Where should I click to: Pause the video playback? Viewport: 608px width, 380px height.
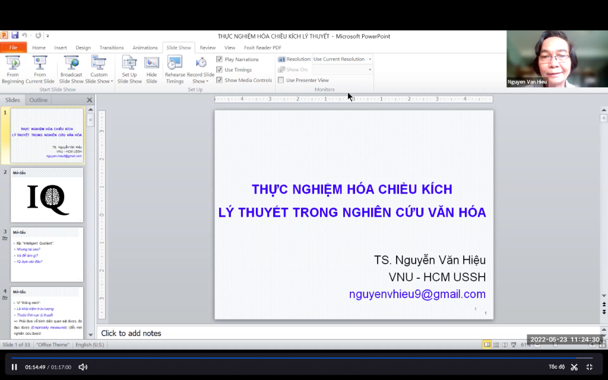[14, 367]
